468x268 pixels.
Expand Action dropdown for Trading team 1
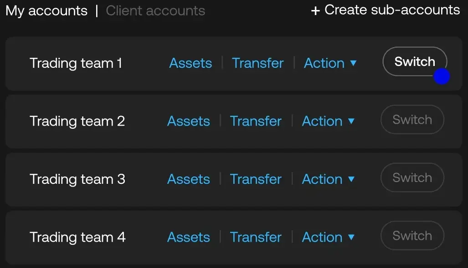coord(330,63)
